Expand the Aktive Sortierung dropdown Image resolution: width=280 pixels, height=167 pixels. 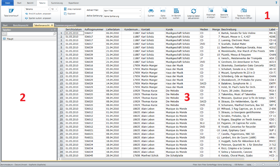tap(140, 16)
